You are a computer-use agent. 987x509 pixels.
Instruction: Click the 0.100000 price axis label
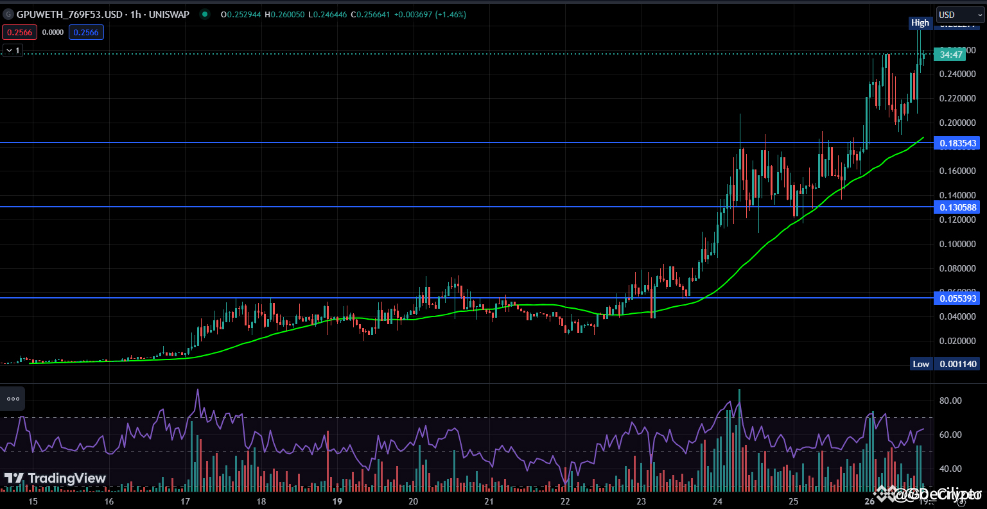[958, 244]
